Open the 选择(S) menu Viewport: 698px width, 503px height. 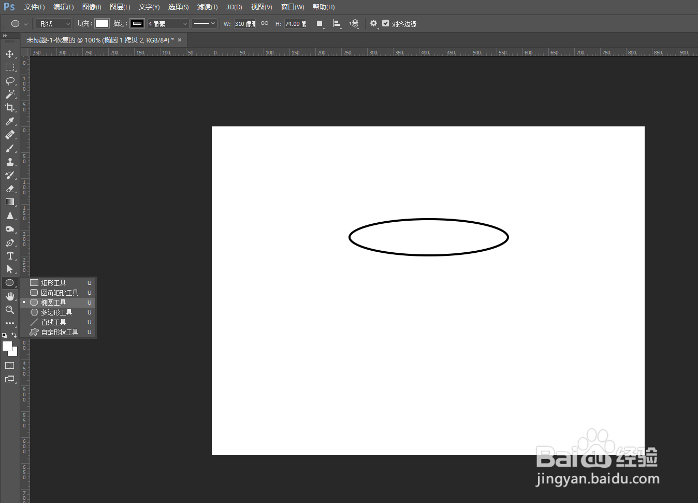pyautogui.click(x=178, y=7)
